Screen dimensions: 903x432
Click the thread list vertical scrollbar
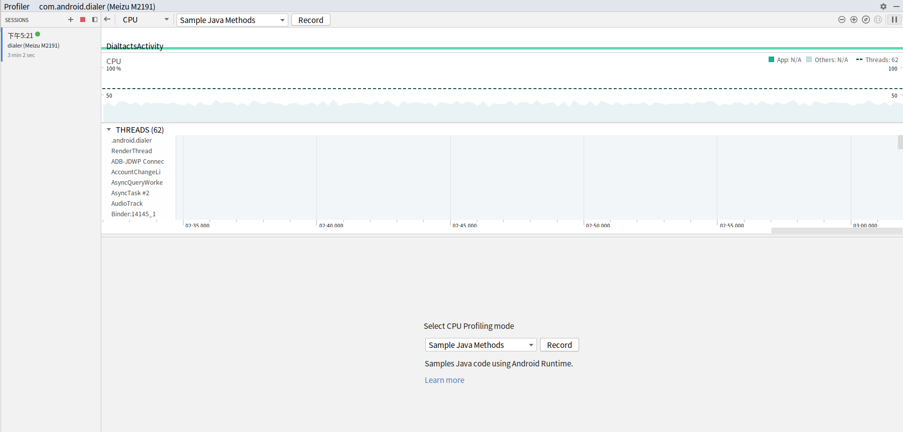pos(900,142)
